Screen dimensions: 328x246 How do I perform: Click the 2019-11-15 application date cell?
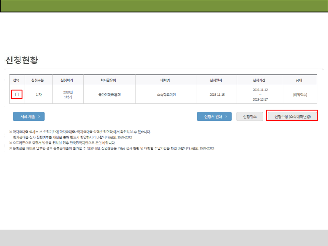(217, 94)
